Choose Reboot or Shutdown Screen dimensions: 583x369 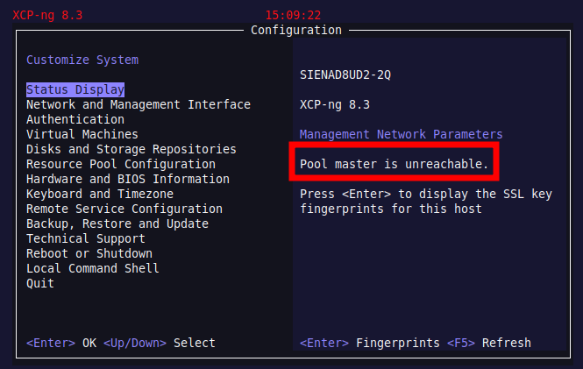pos(89,253)
